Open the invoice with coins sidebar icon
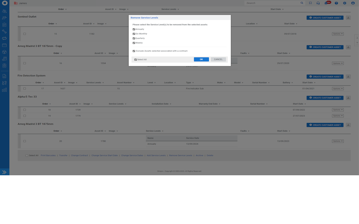Image resolution: width=359 pixels, height=224 pixels. (x=4, y=59)
